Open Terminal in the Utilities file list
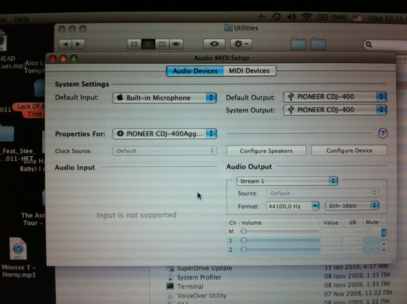 coord(190,286)
